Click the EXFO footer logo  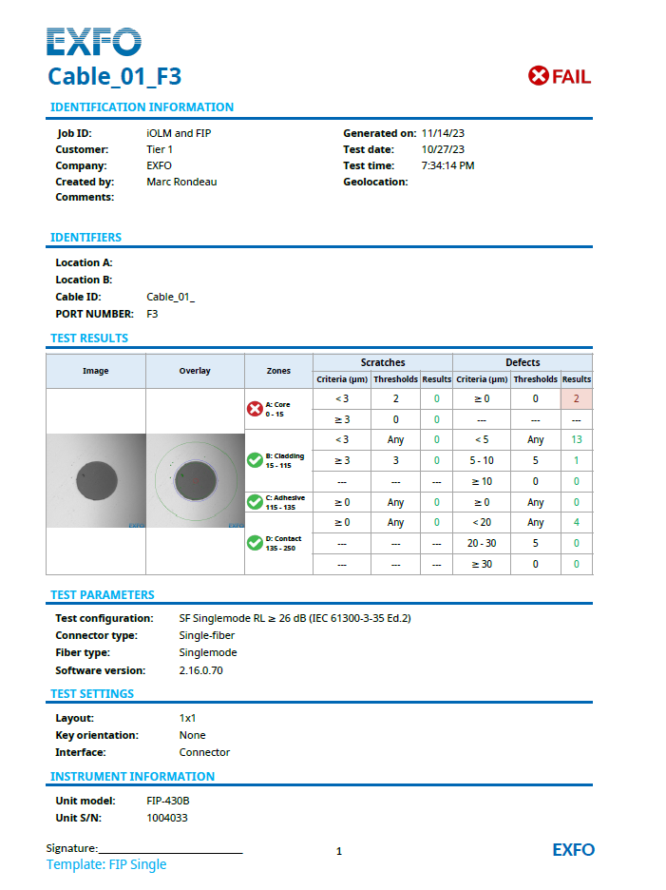pos(573,850)
